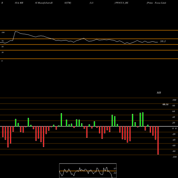
Task: Click the '68.14' value in the MR panel
Action: (166, 104)
